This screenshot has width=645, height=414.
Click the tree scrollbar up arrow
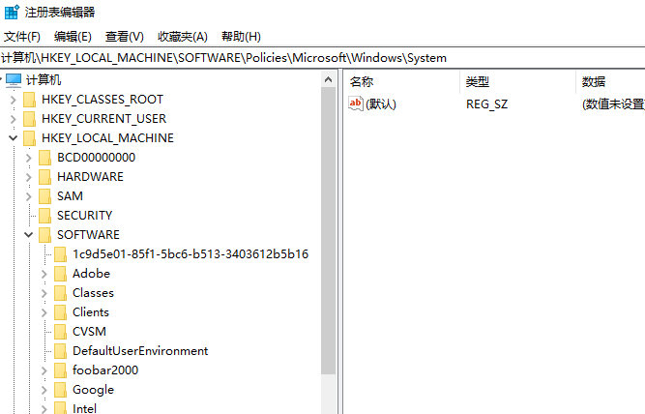328,79
